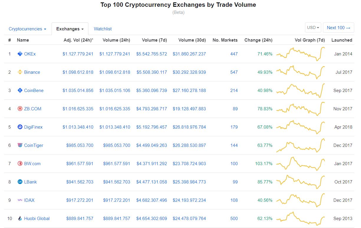361x228 pixels.
Task: Sort by Change (24h) column header
Action: [x=258, y=40]
